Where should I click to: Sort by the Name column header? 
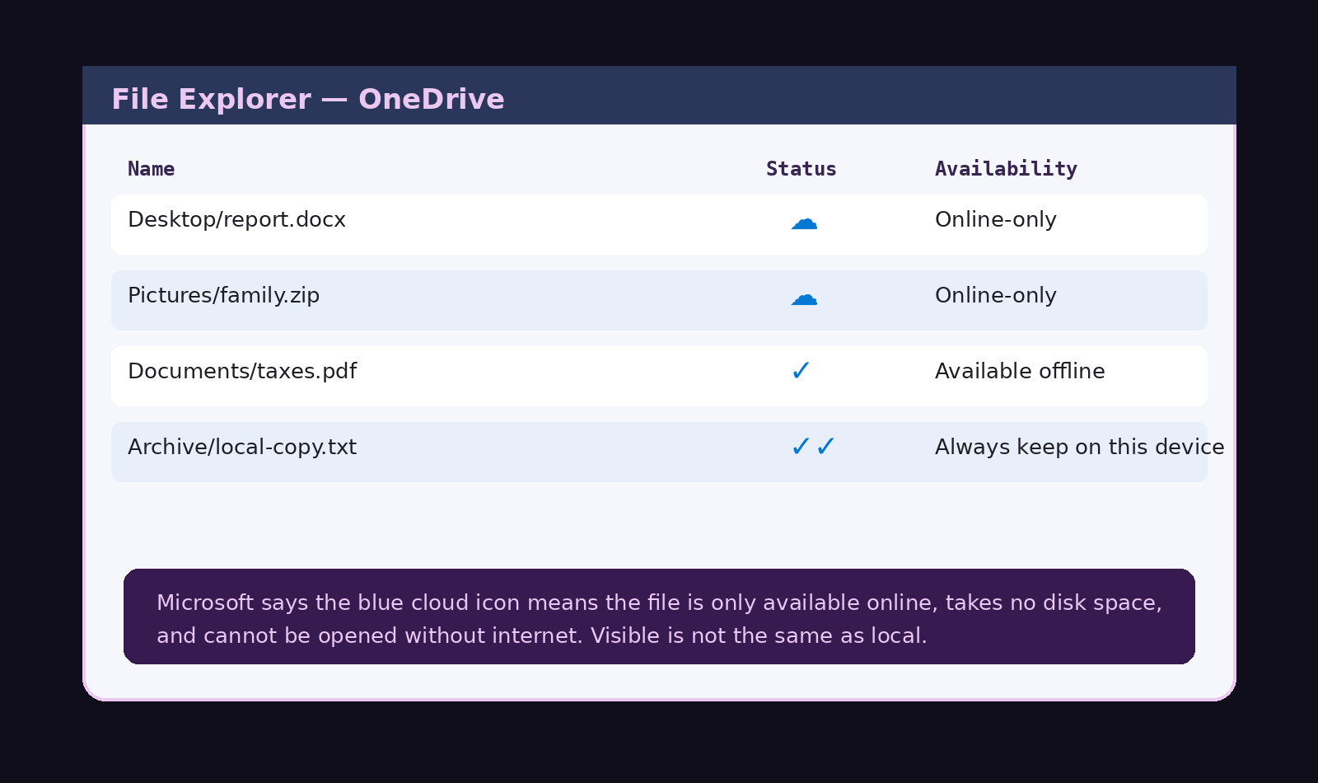click(x=152, y=168)
